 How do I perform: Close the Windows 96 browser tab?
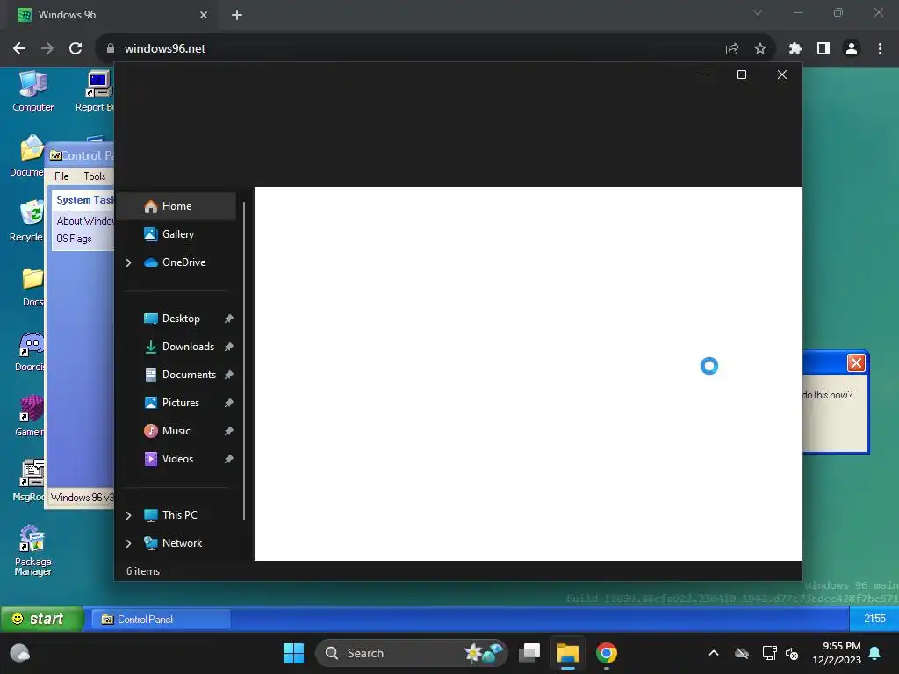click(204, 15)
